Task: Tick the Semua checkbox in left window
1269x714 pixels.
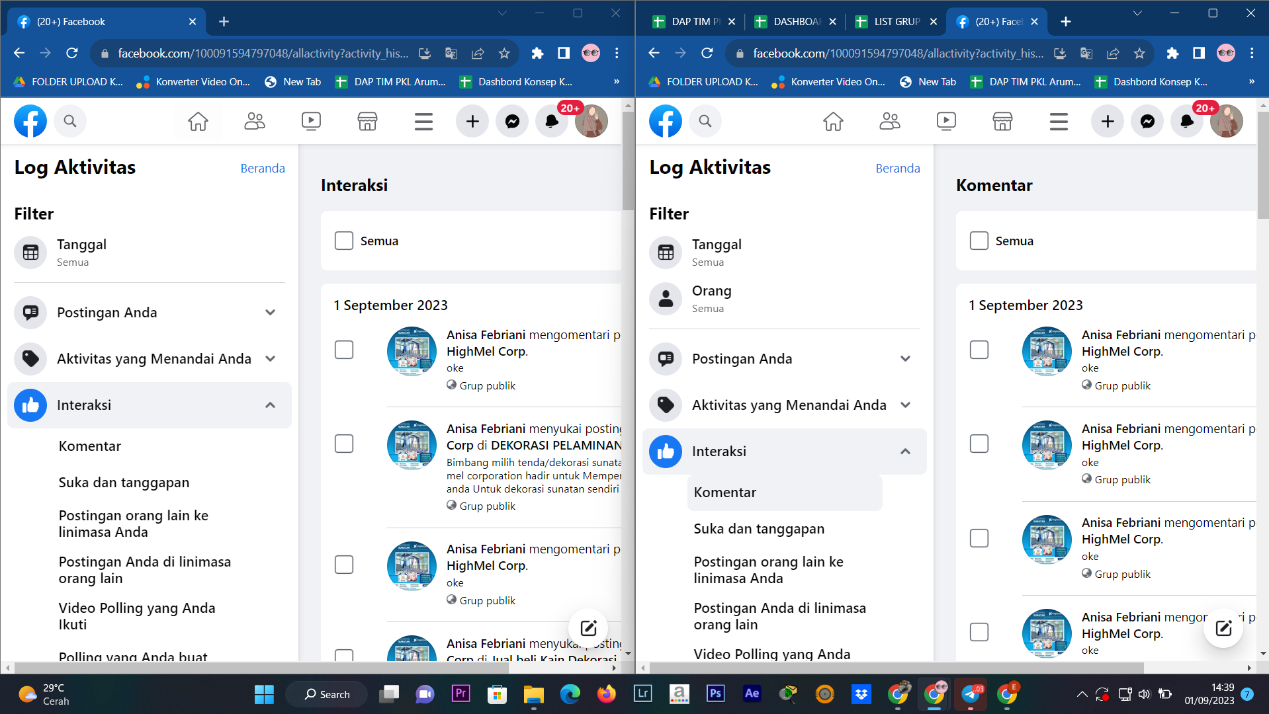Action: click(344, 241)
